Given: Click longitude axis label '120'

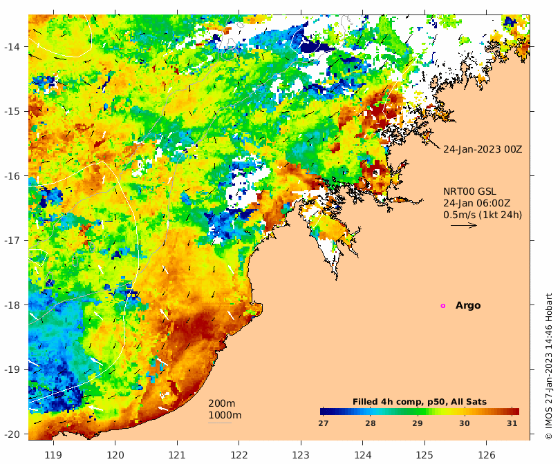Looking at the screenshot, I should (x=115, y=455).
